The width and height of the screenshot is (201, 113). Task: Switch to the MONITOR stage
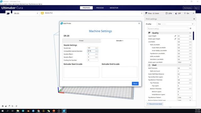[x=114, y=8]
